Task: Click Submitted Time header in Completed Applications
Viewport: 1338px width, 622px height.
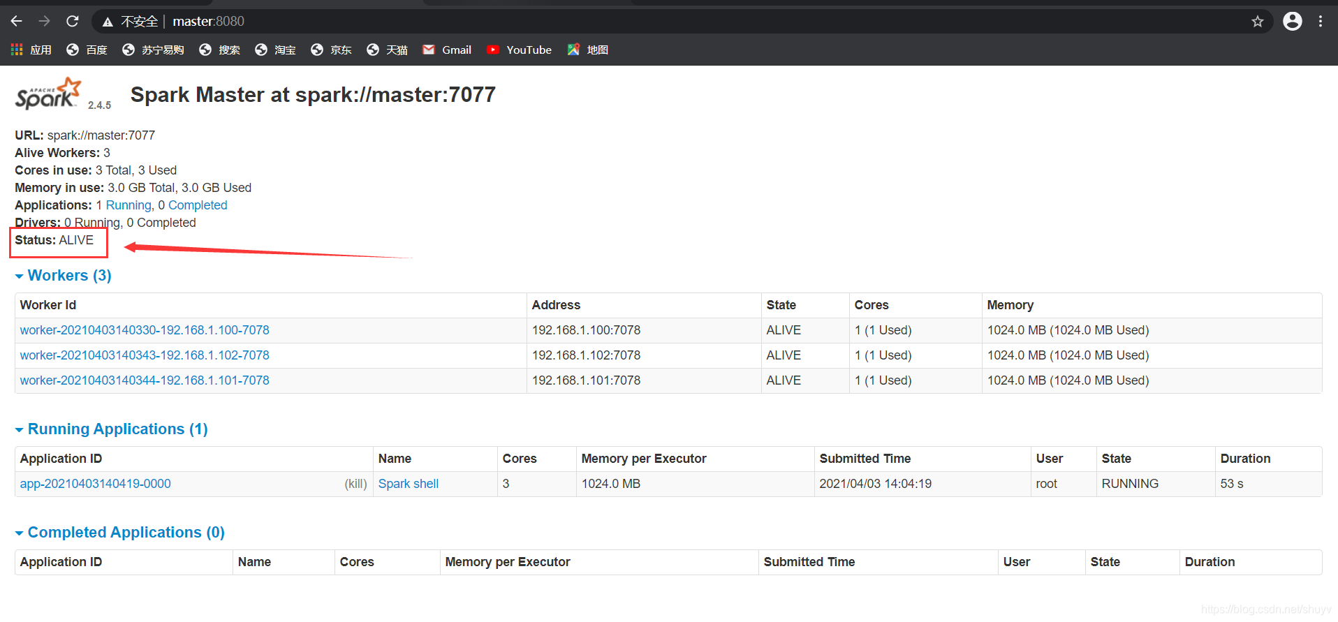Action: pyautogui.click(x=809, y=562)
